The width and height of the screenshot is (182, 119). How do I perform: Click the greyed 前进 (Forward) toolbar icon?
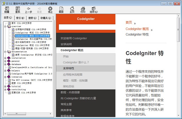coord(39,10)
